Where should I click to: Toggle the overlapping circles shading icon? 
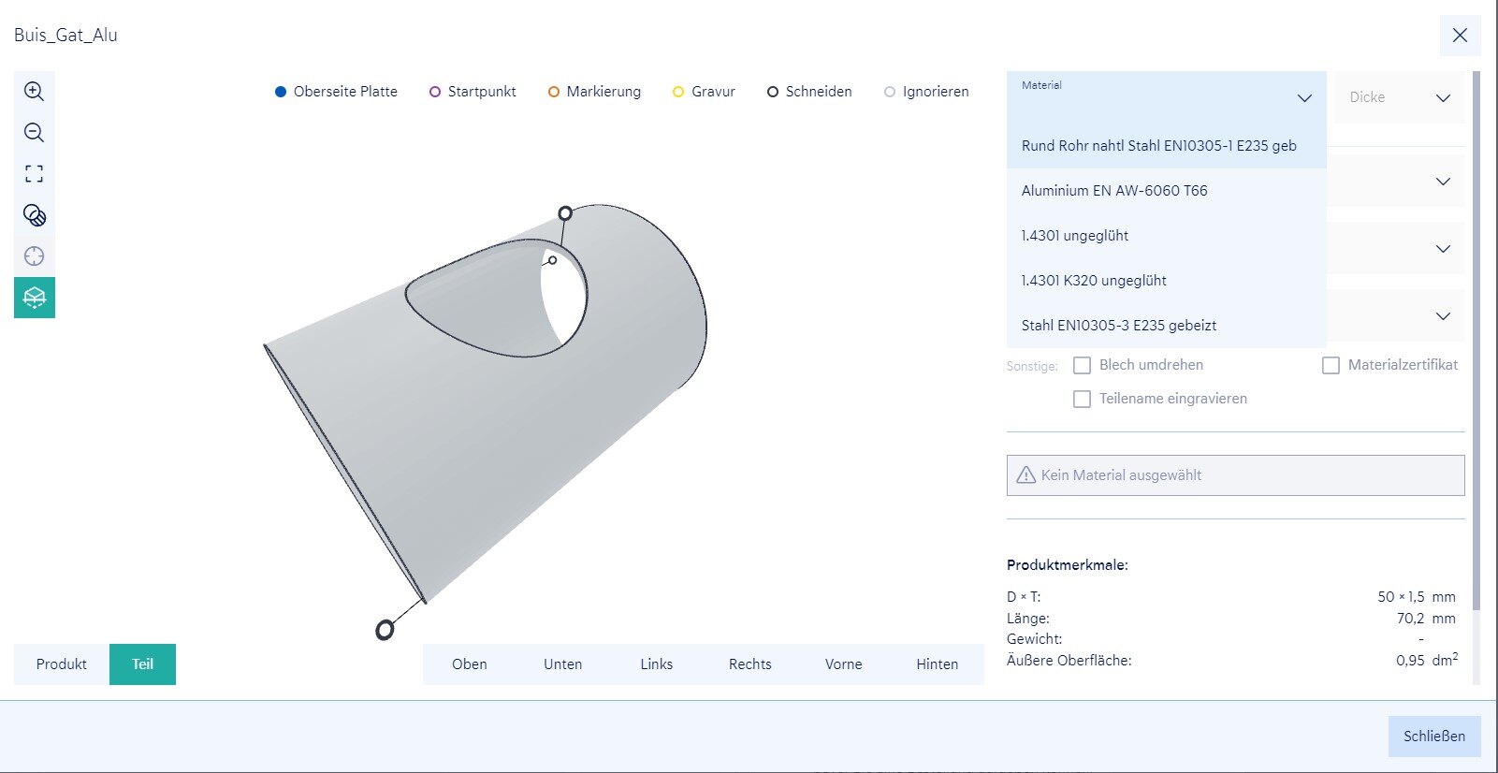click(34, 215)
